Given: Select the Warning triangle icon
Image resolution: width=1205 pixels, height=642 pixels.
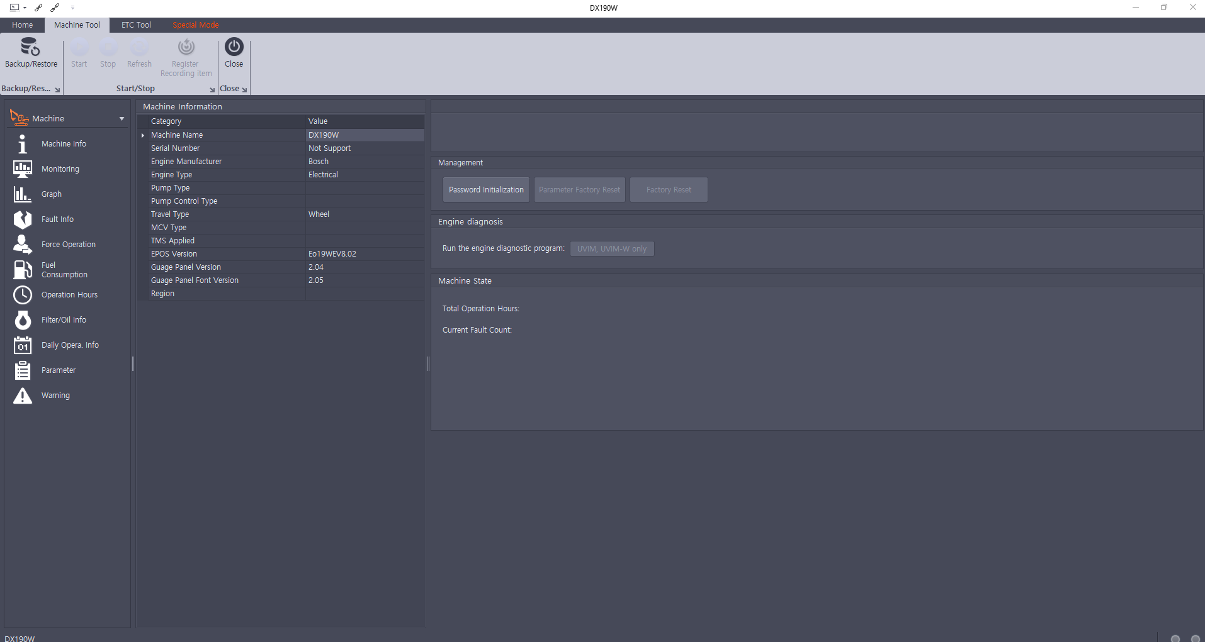Looking at the screenshot, I should pyautogui.click(x=23, y=396).
